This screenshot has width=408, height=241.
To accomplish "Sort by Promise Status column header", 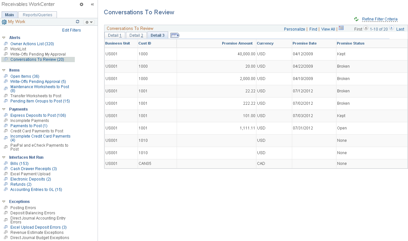I will (350, 43).
